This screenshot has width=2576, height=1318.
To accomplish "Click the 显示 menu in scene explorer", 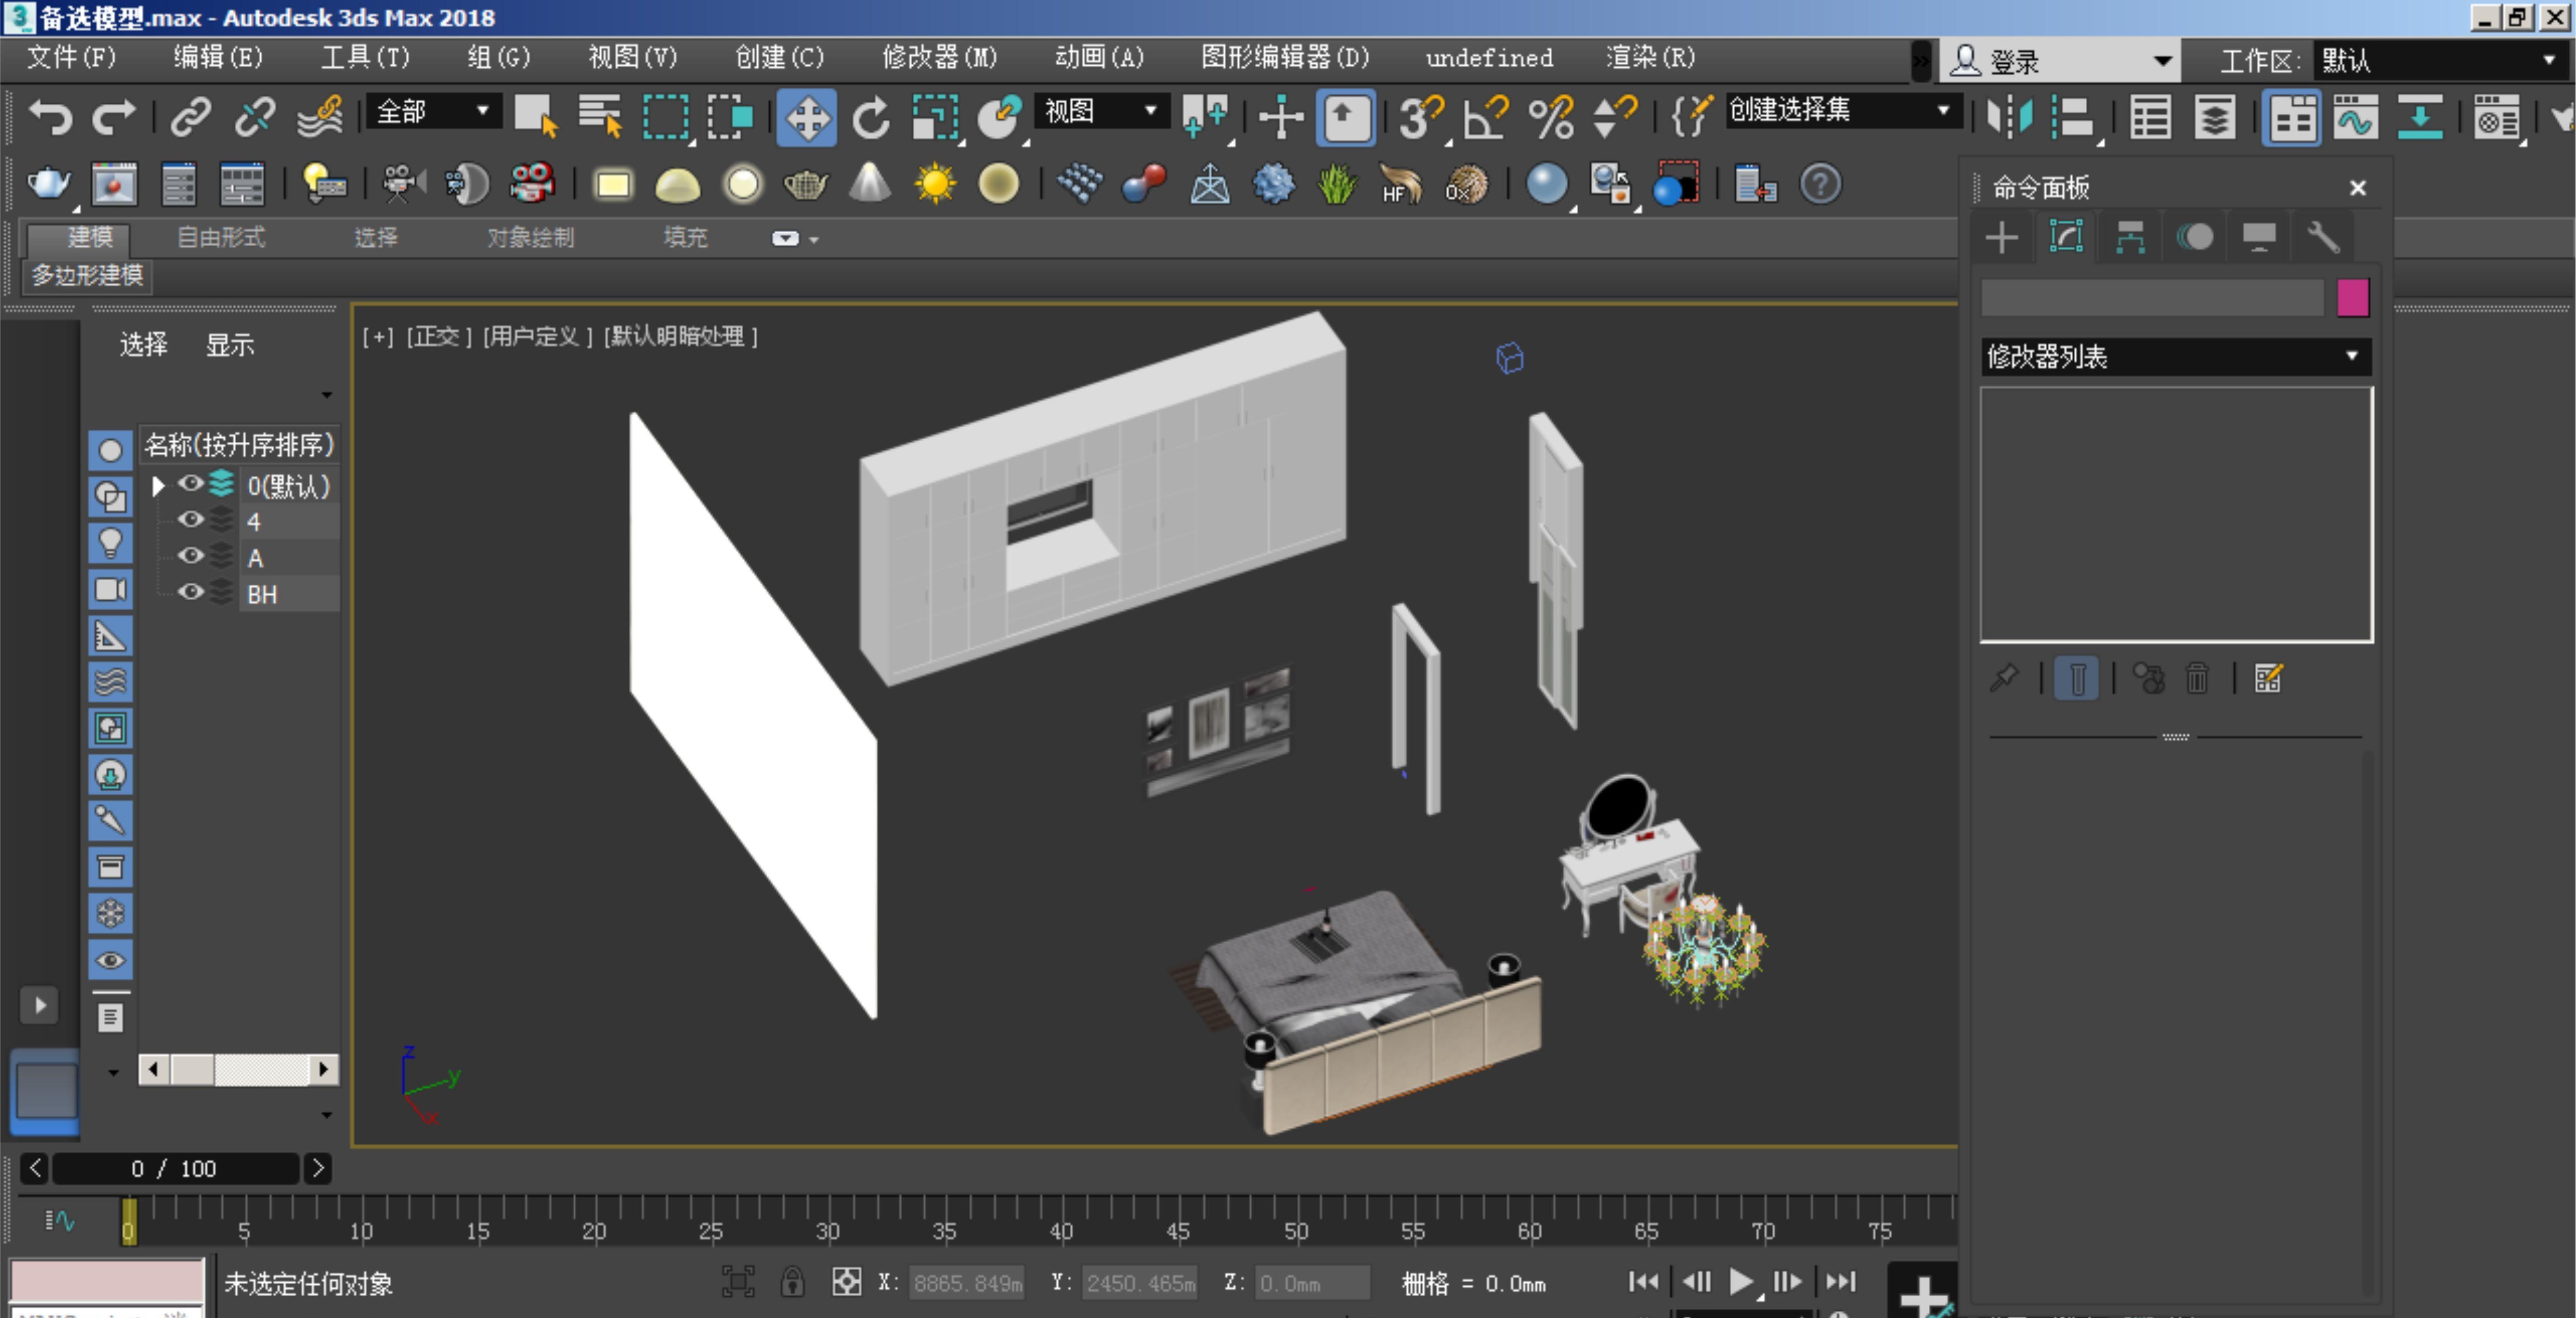I will 229,345.
